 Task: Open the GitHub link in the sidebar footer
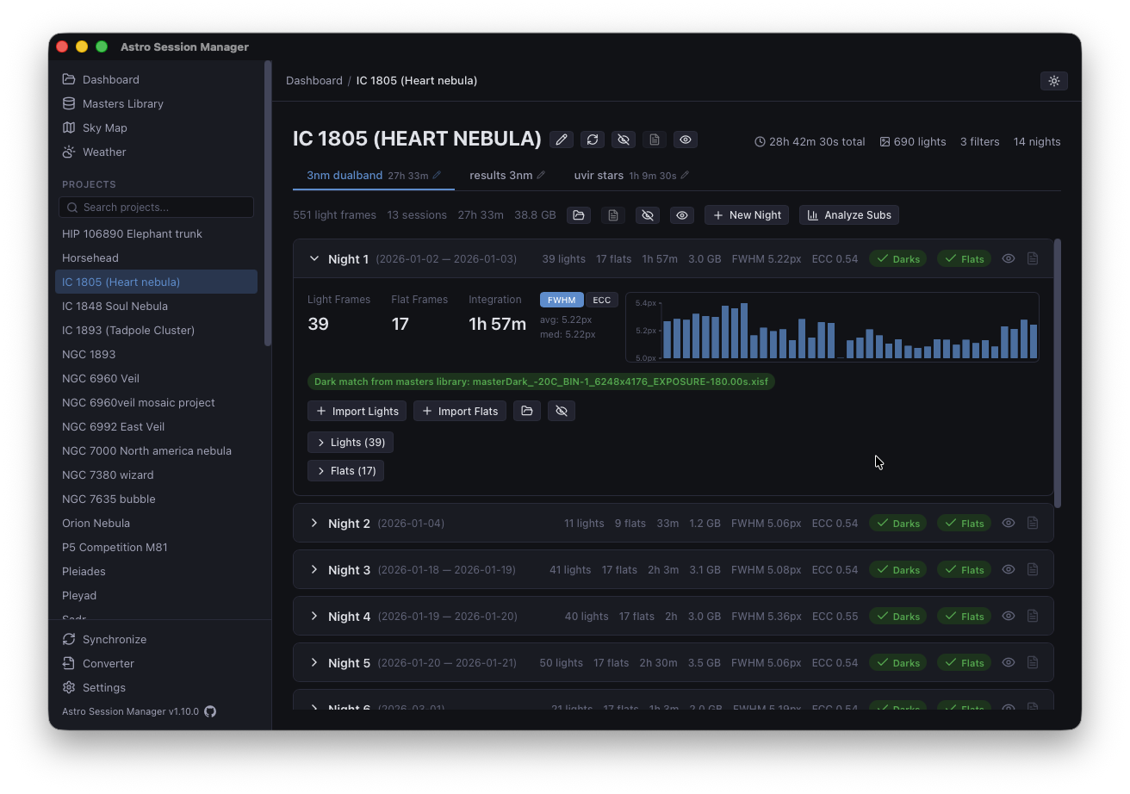click(210, 711)
